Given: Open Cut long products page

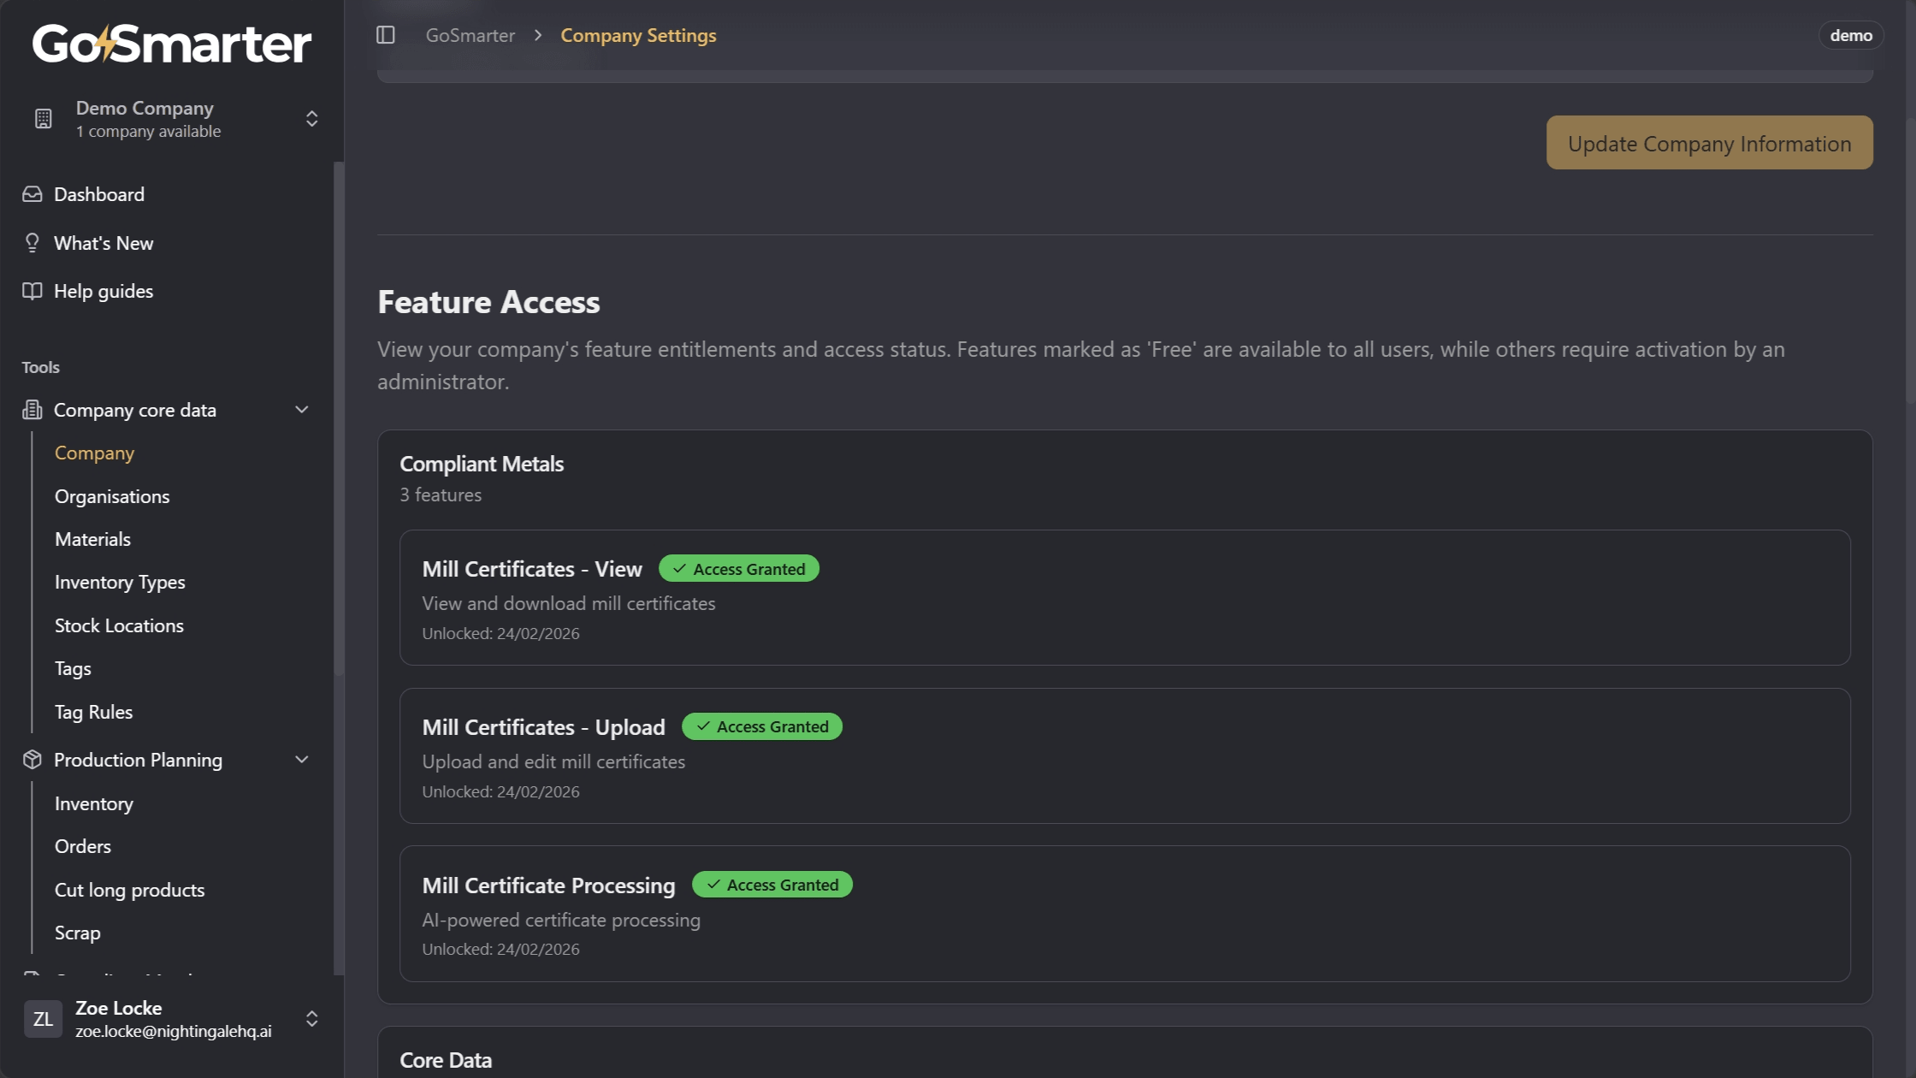Looking at the screenshot, I should point(130,890).
